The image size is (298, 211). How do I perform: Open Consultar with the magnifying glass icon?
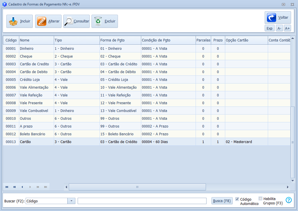77,21
